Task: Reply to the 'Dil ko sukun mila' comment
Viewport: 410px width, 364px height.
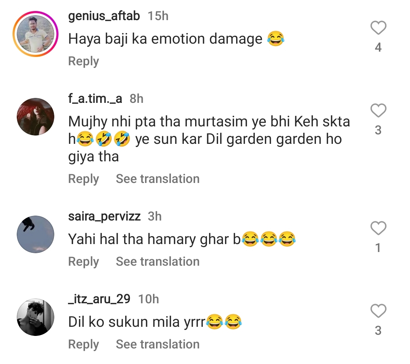Action: [83, 344]
